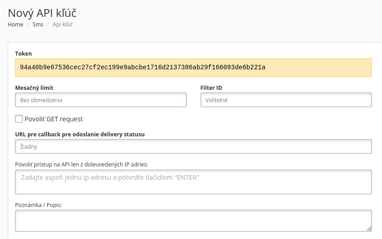Image resolution: width=382 pixels, height=239 pixels.
Task: Click the textarea resize handle corner
Action: click(369, 229)
